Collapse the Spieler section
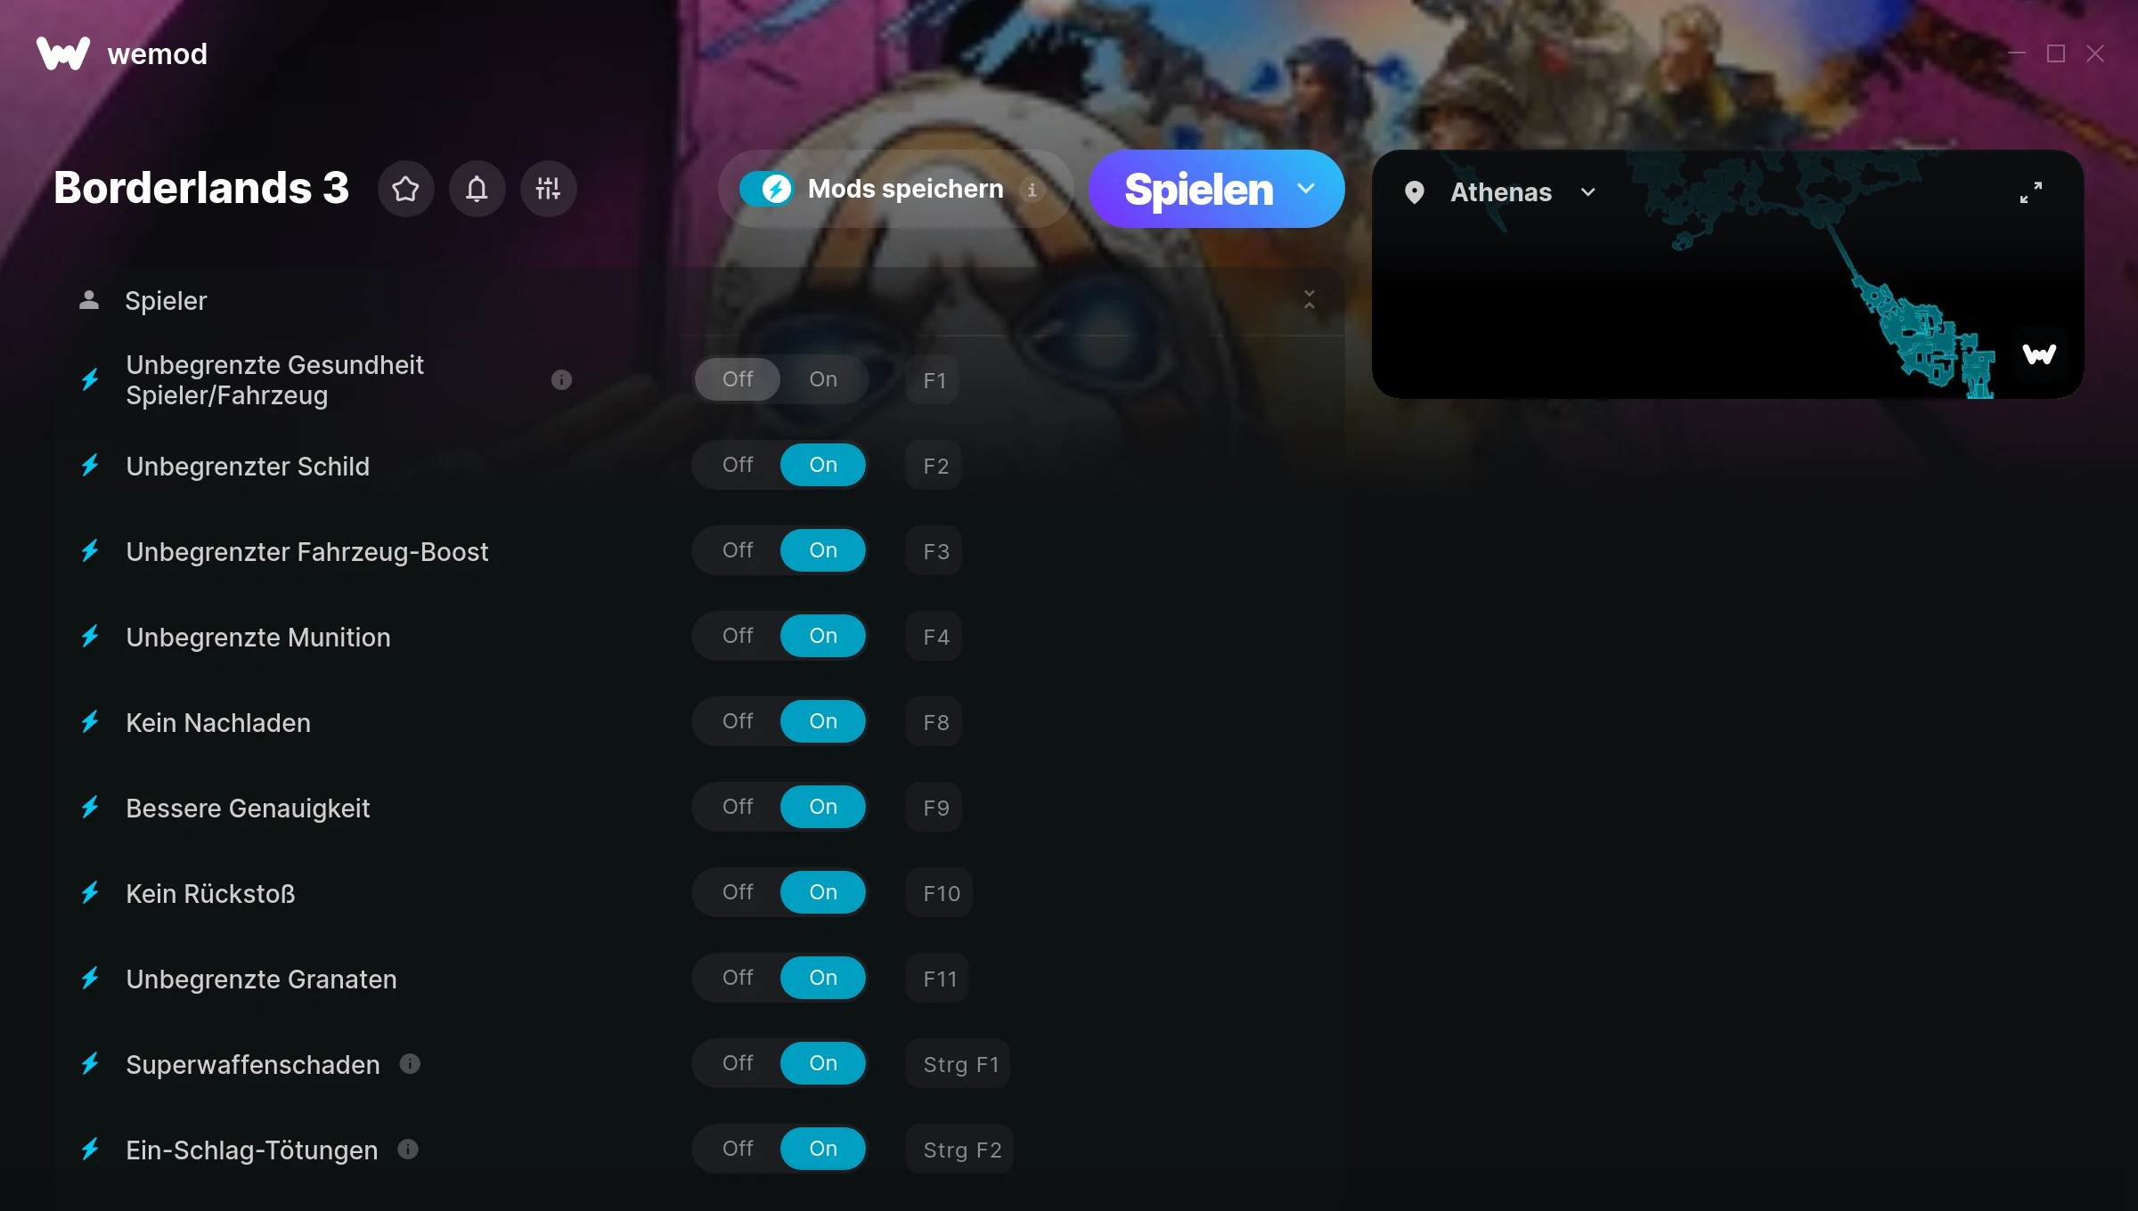This screenshot has width=2138, height=1211. (1309, 300)
